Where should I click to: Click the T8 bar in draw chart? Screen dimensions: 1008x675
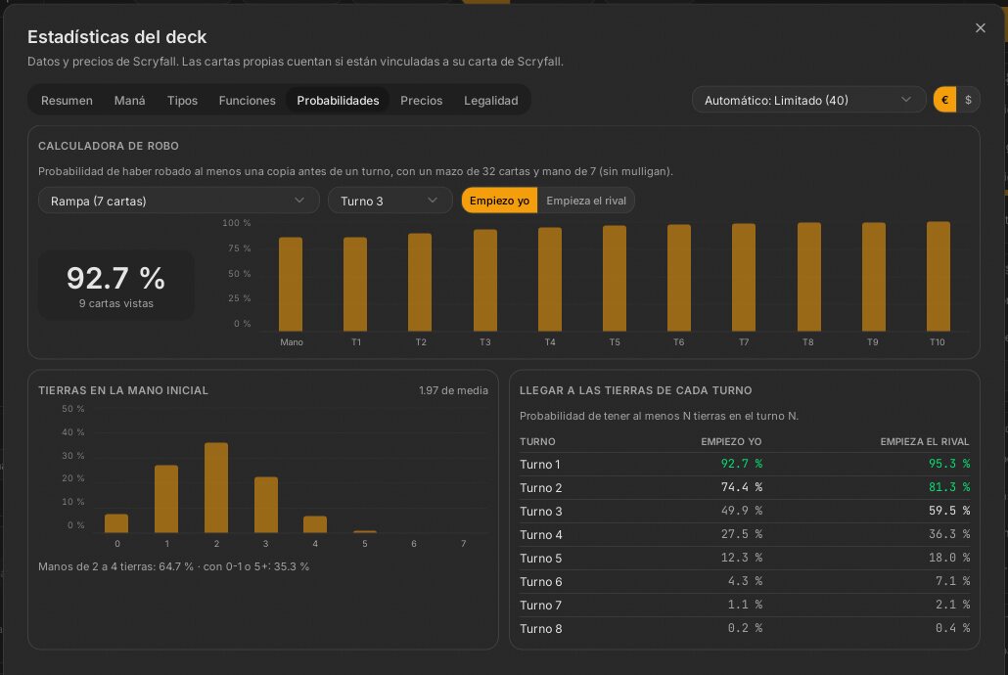[808, 277]
